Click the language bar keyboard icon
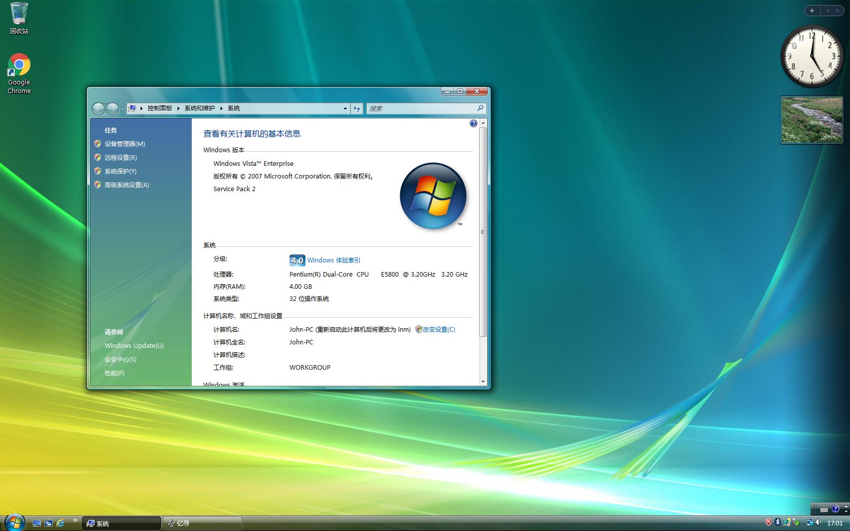This screenshot has width=850, height=531. 824,509
